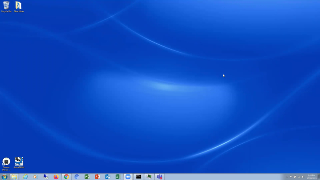Open the command prompt taskbar button

pyautogui.click(x=138, y=177)
